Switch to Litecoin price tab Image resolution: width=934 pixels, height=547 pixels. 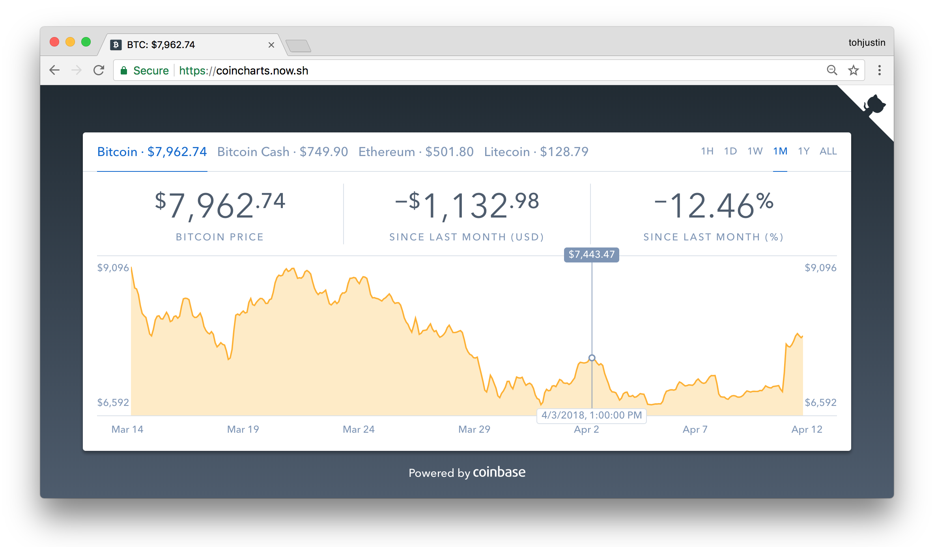(536, 152)
